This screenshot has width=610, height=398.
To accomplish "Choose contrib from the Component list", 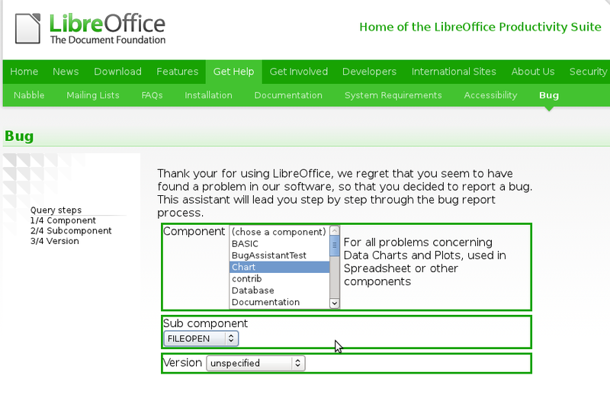I will pos(246,279).
